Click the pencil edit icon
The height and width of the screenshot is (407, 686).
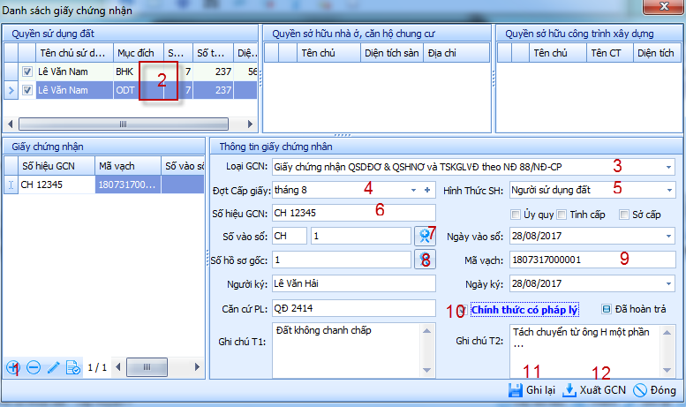53,366
